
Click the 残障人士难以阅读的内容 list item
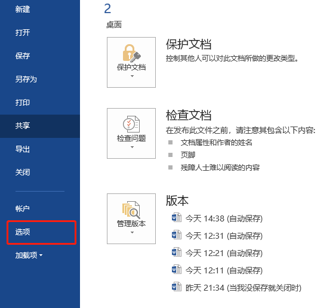[x=220, y=168]
